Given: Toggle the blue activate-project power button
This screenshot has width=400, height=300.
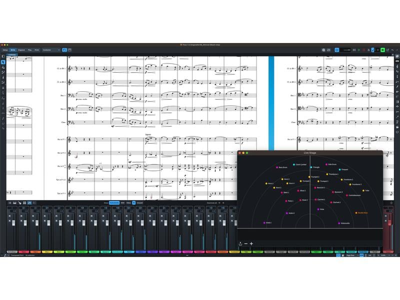Looking at the screenshot, I should pos(336,50).
